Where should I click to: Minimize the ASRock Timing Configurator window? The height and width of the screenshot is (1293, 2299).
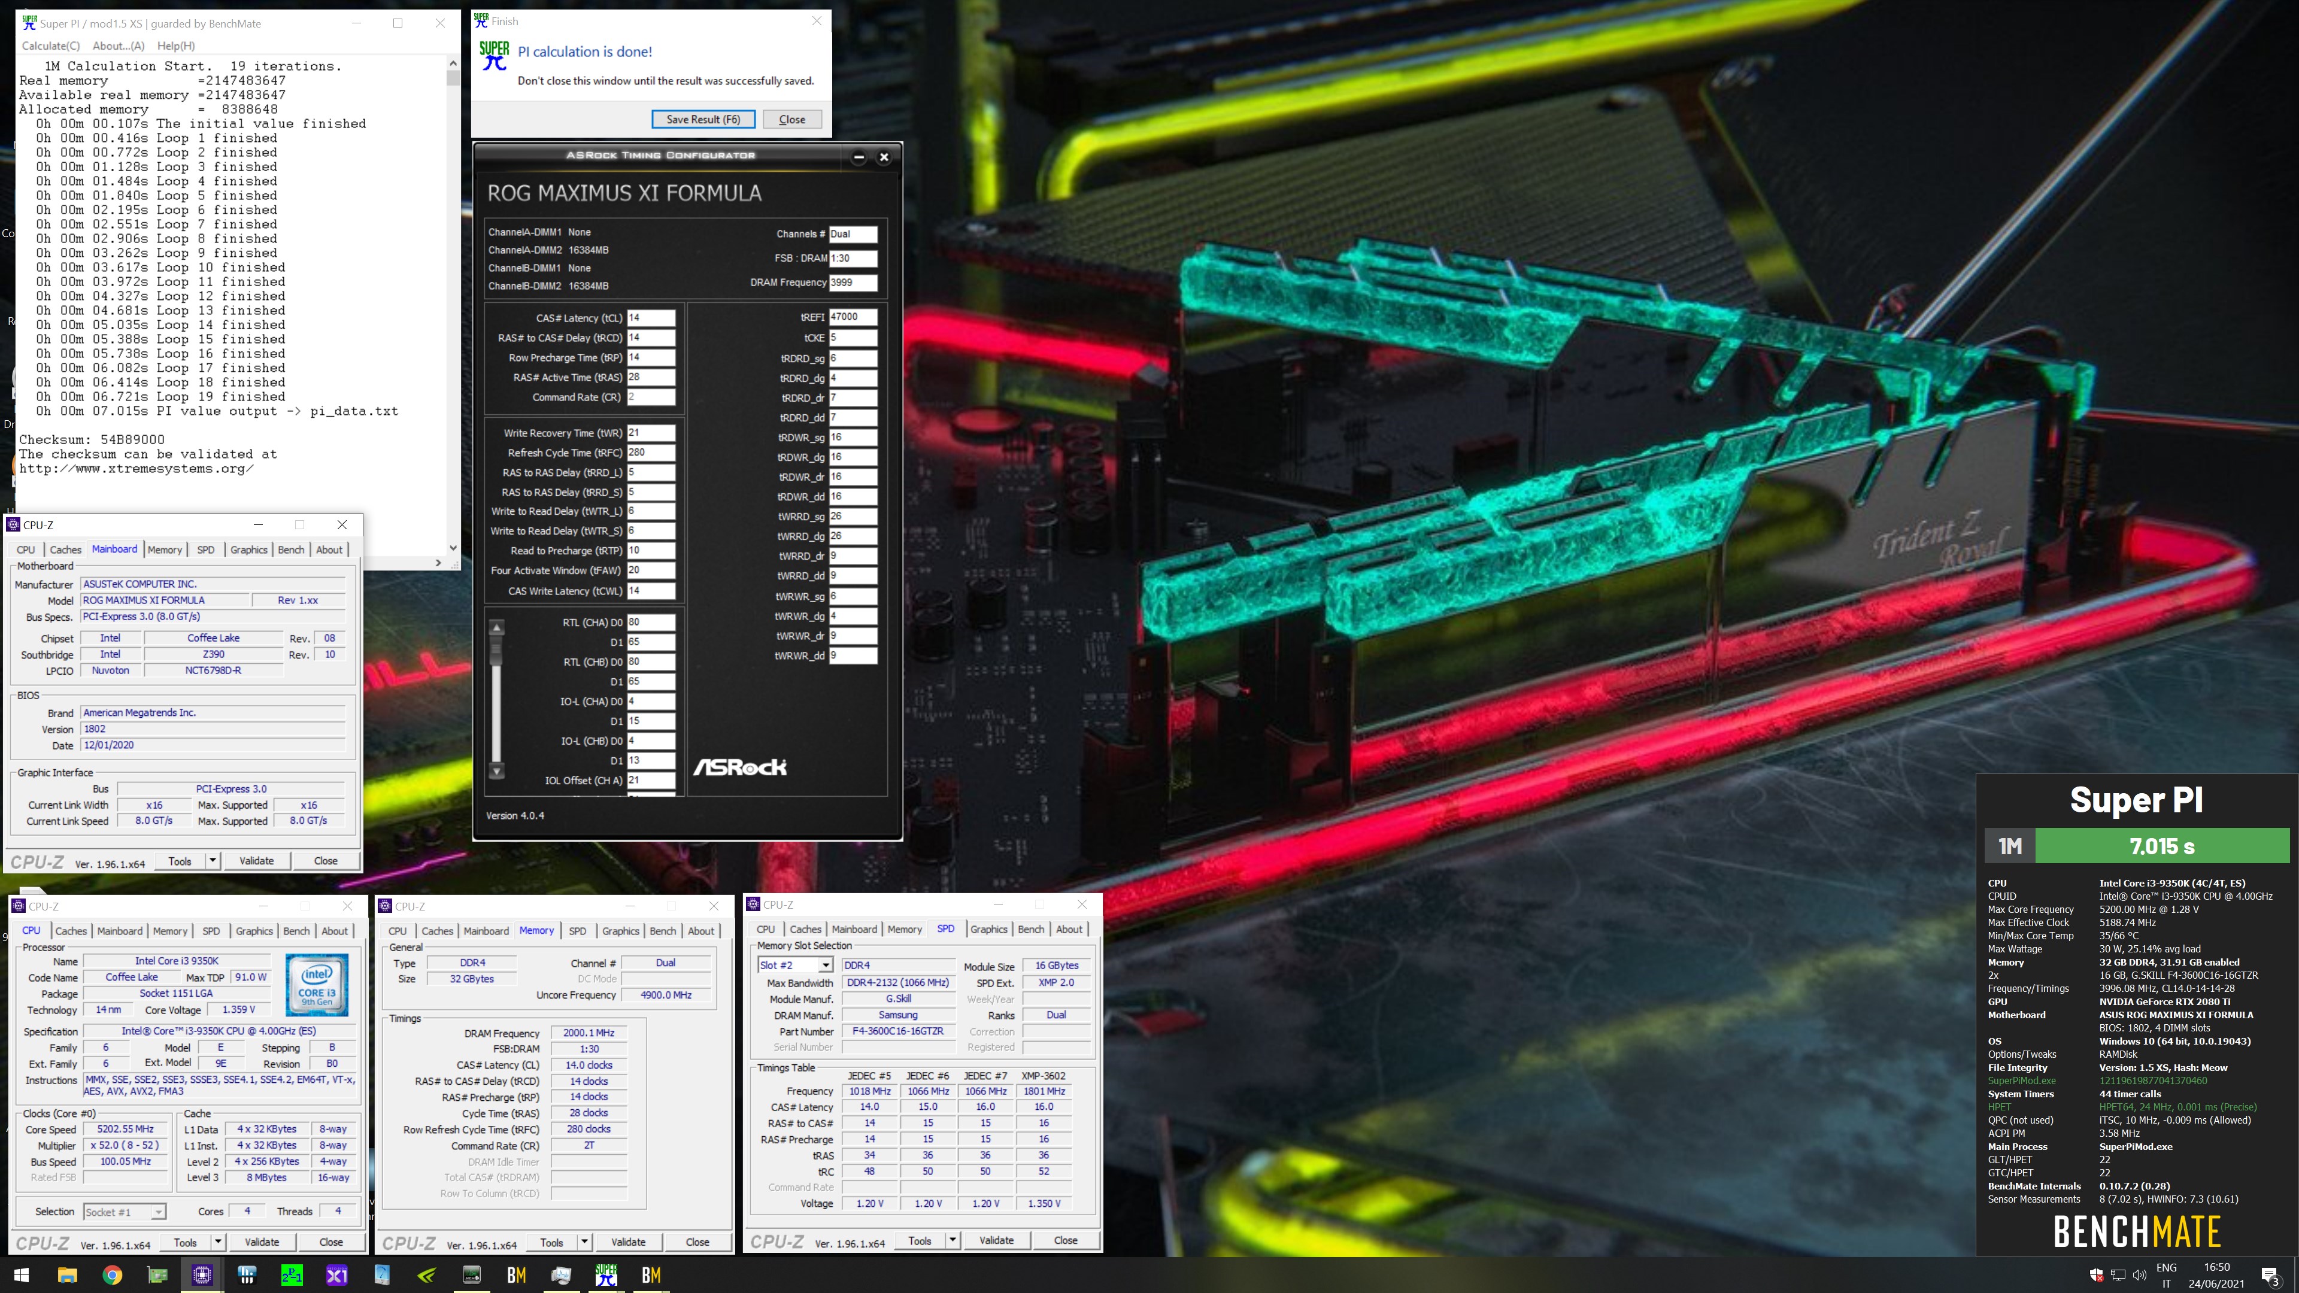(859, 157)
